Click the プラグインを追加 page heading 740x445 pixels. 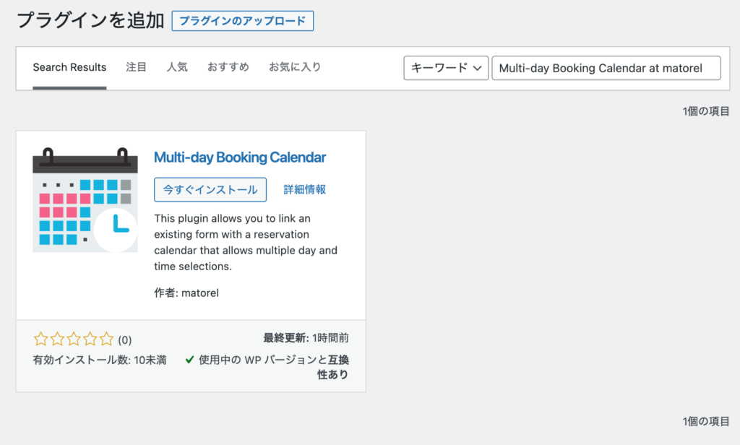[90, 21]
